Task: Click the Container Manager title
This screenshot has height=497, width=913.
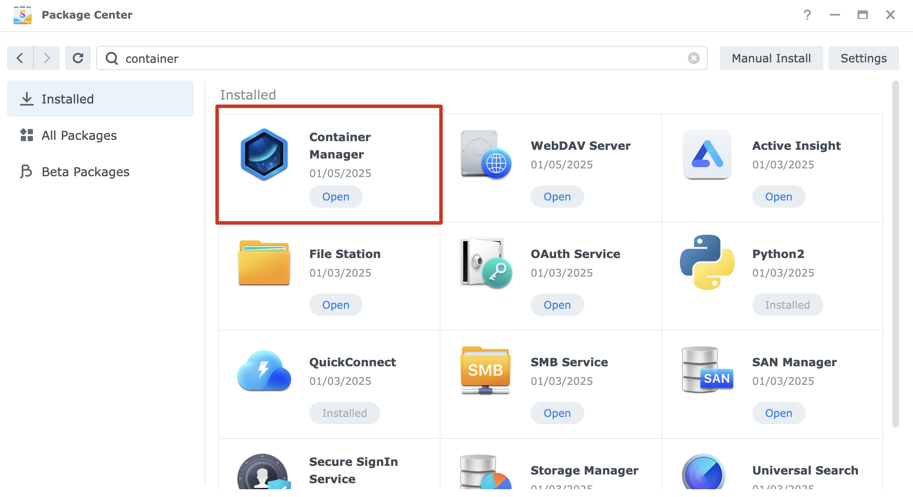Action: 340,145
